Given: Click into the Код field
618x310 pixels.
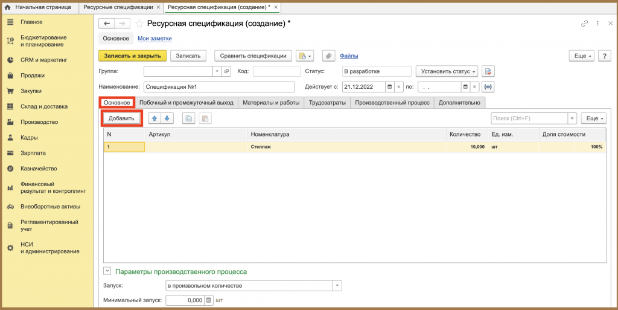Looking at the screenshot, I should point(276,71).
